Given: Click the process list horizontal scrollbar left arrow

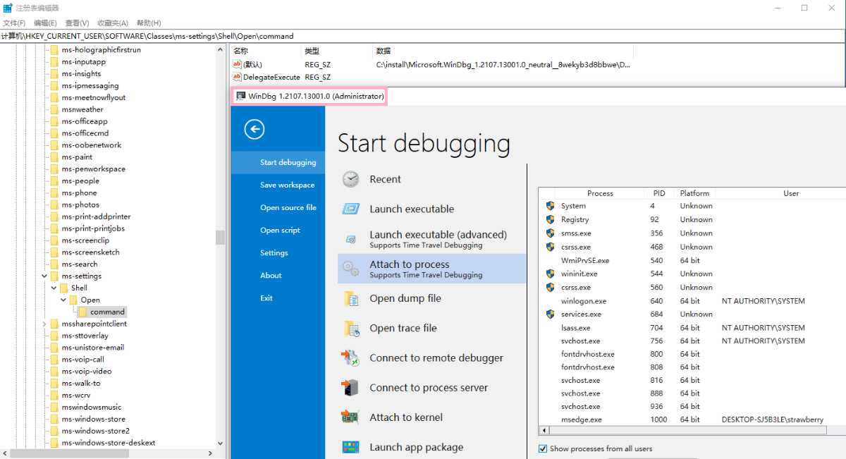Looking at the screenshot, I should point(543,429).
